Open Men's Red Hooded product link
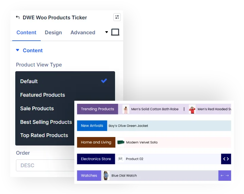Viewport: 244px width, 194px height. pos(214,109)
